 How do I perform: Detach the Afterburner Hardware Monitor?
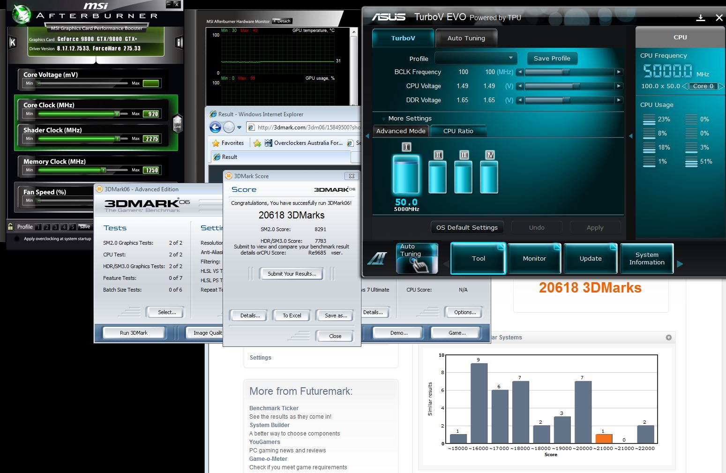(282, 21)
